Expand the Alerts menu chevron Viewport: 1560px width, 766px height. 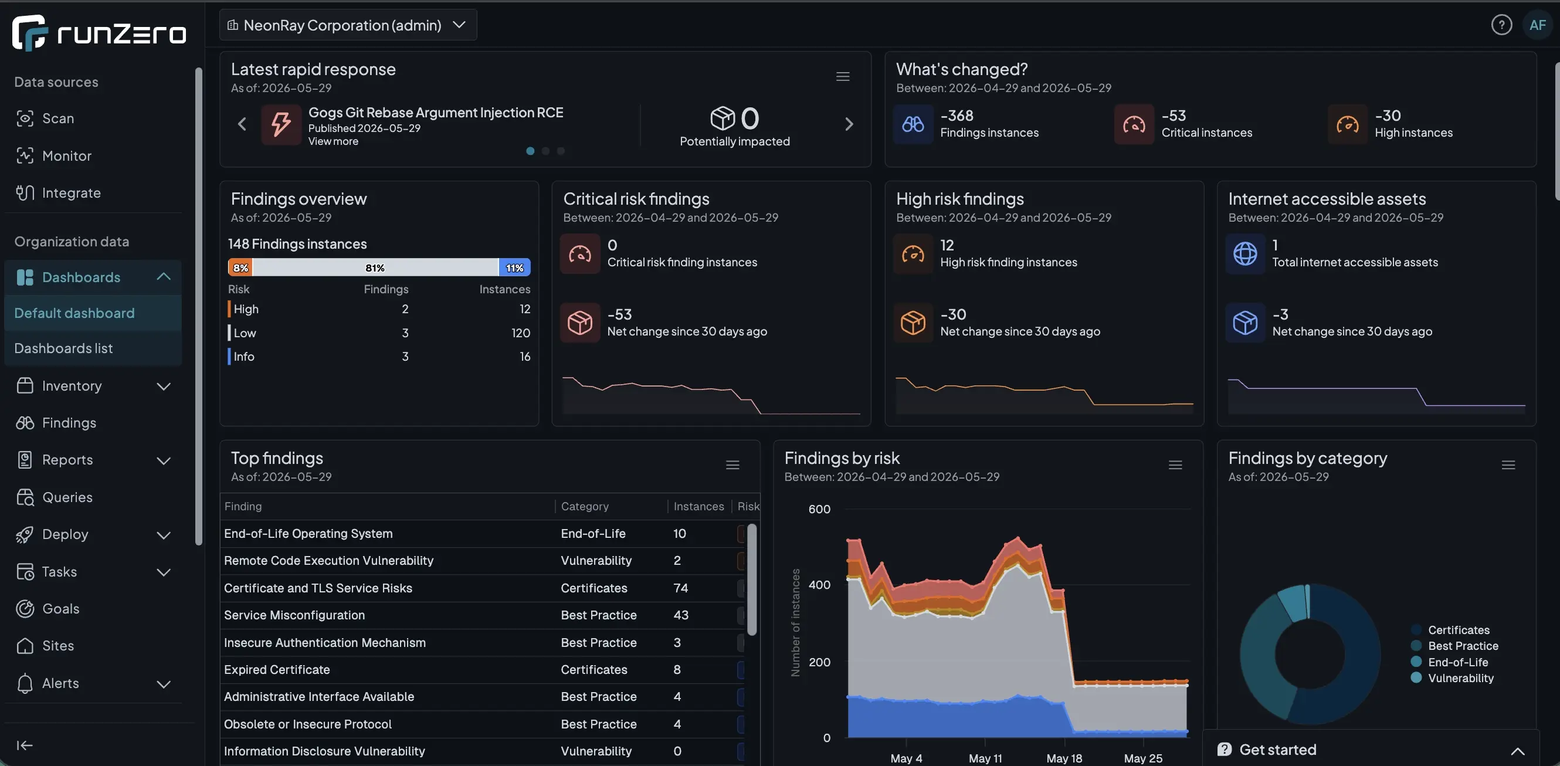click(164, 684)
